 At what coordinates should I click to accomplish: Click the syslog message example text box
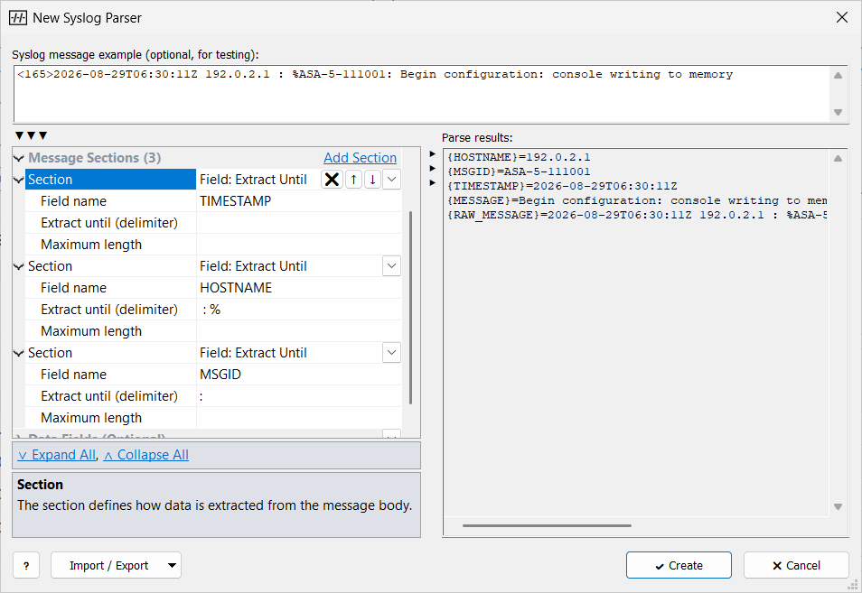[x=422, y=95]
